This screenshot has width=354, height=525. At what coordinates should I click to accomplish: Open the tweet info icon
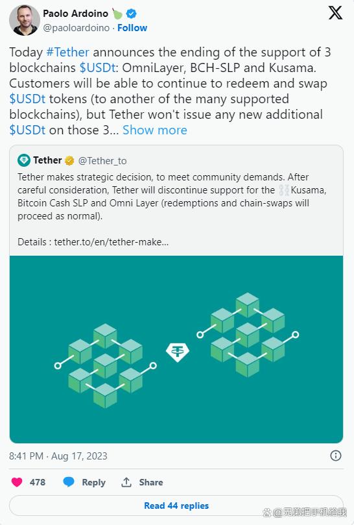pos(336,456)
